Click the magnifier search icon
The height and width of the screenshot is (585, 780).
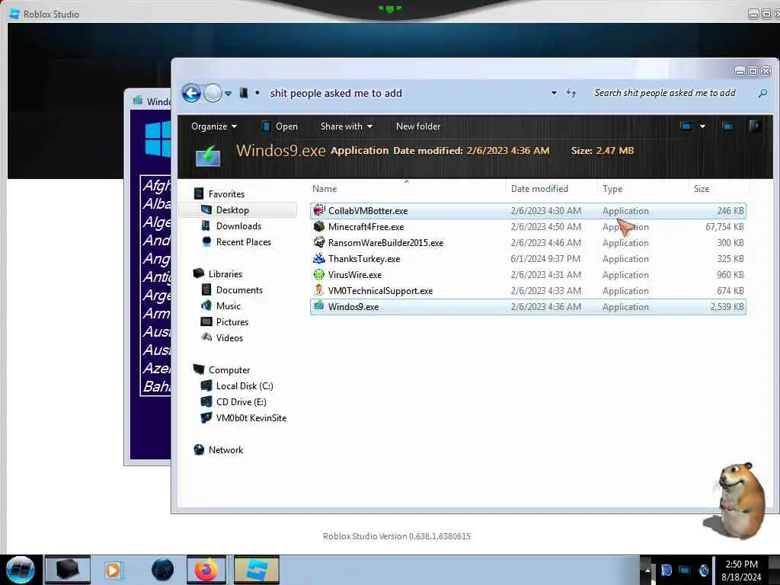[762, 93]
